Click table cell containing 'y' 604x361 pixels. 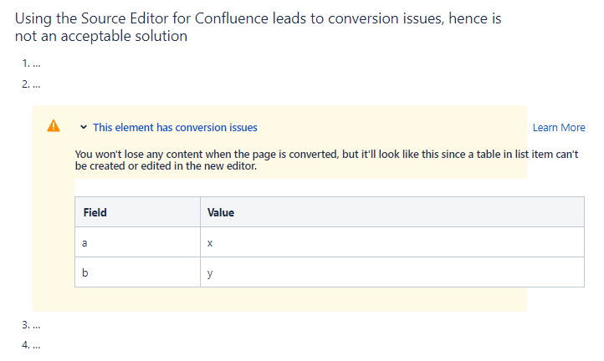pos(392,272)
